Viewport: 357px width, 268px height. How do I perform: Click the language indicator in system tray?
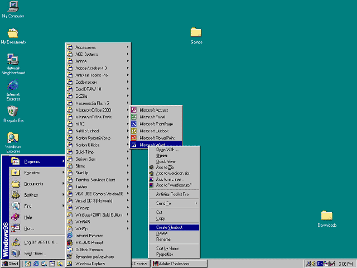point(320,264)
